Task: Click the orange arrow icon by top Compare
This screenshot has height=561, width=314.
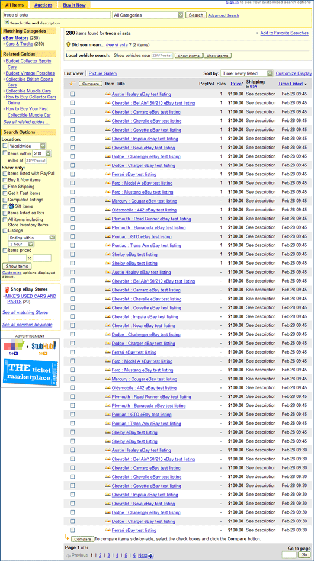Action: point(72,84)
